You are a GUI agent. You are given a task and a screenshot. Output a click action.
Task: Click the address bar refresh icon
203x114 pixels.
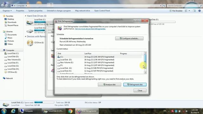pyautogui.click(x=164, y=6)
